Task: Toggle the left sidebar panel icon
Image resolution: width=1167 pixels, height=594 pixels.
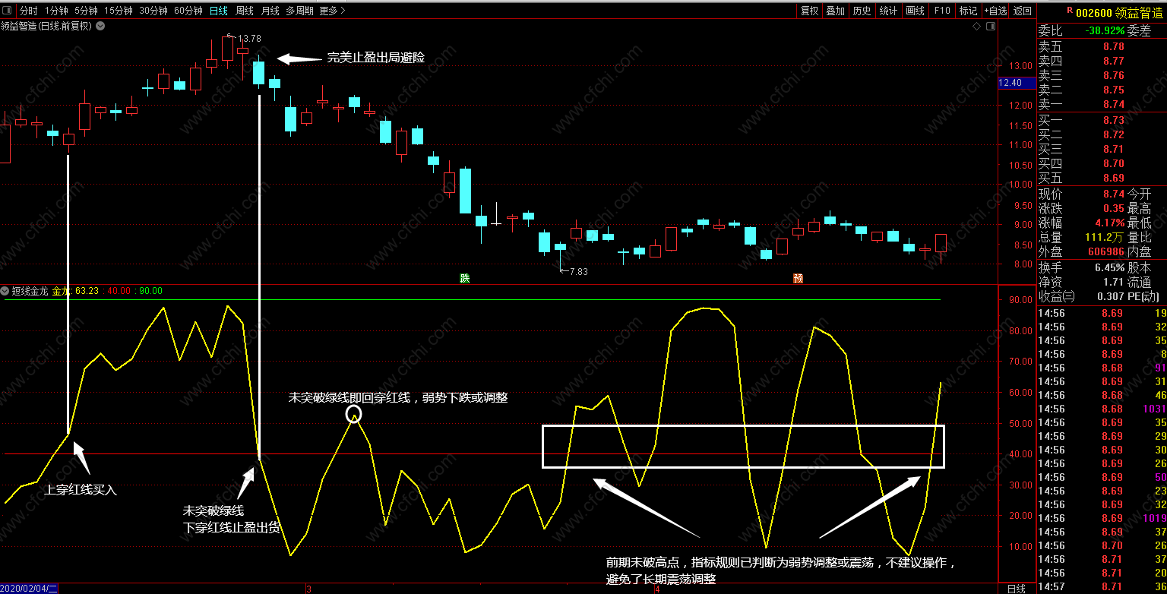Action: pos(8,11)
